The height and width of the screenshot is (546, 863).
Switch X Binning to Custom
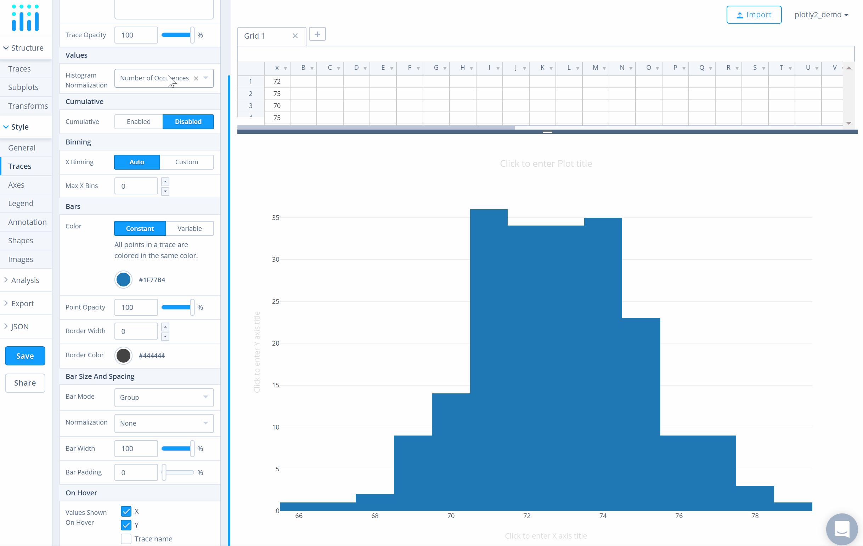click(x=186, y=162)
